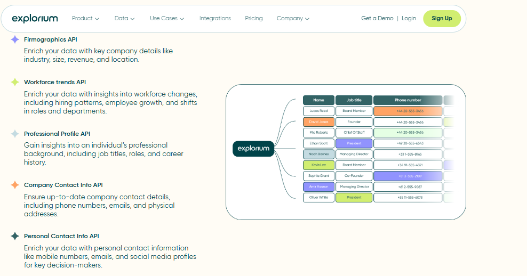Open the Company menu
The height and width of the screenshot is (276, 527).
(293, 19)
